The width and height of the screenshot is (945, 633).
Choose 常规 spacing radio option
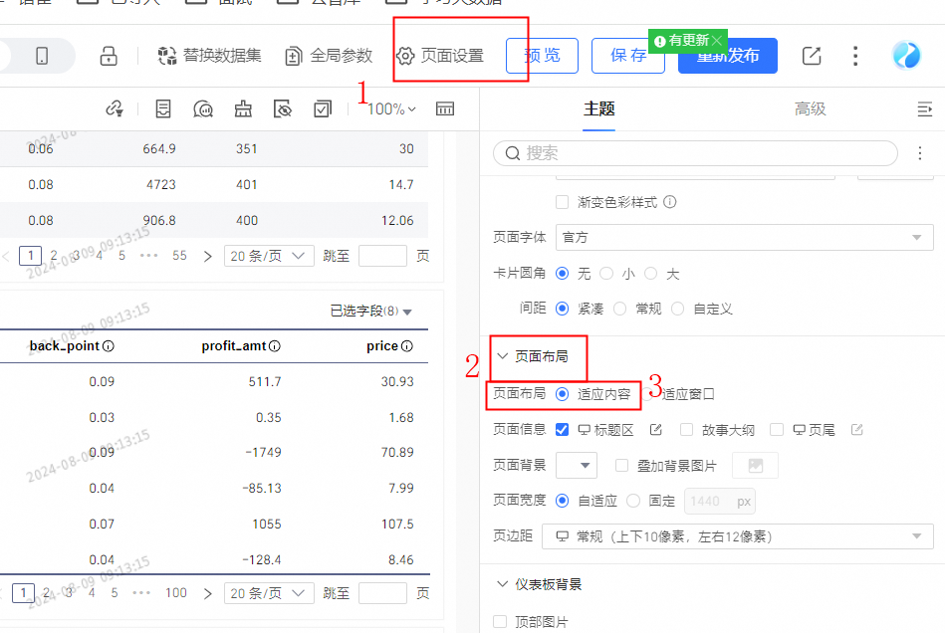tap(620, 309)
